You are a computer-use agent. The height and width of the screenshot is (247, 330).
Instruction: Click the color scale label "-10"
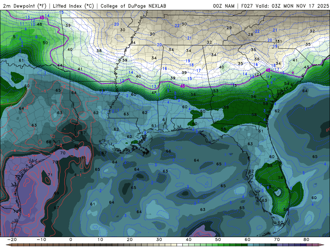click(x=42, y=240)
